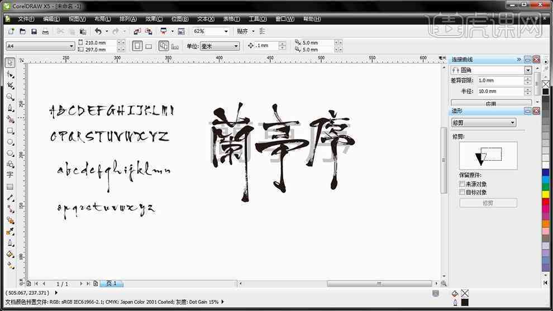Go to the next page arrow
Image resolution: width=553 pixels, height=311 pixels.
tap(81, 284)
